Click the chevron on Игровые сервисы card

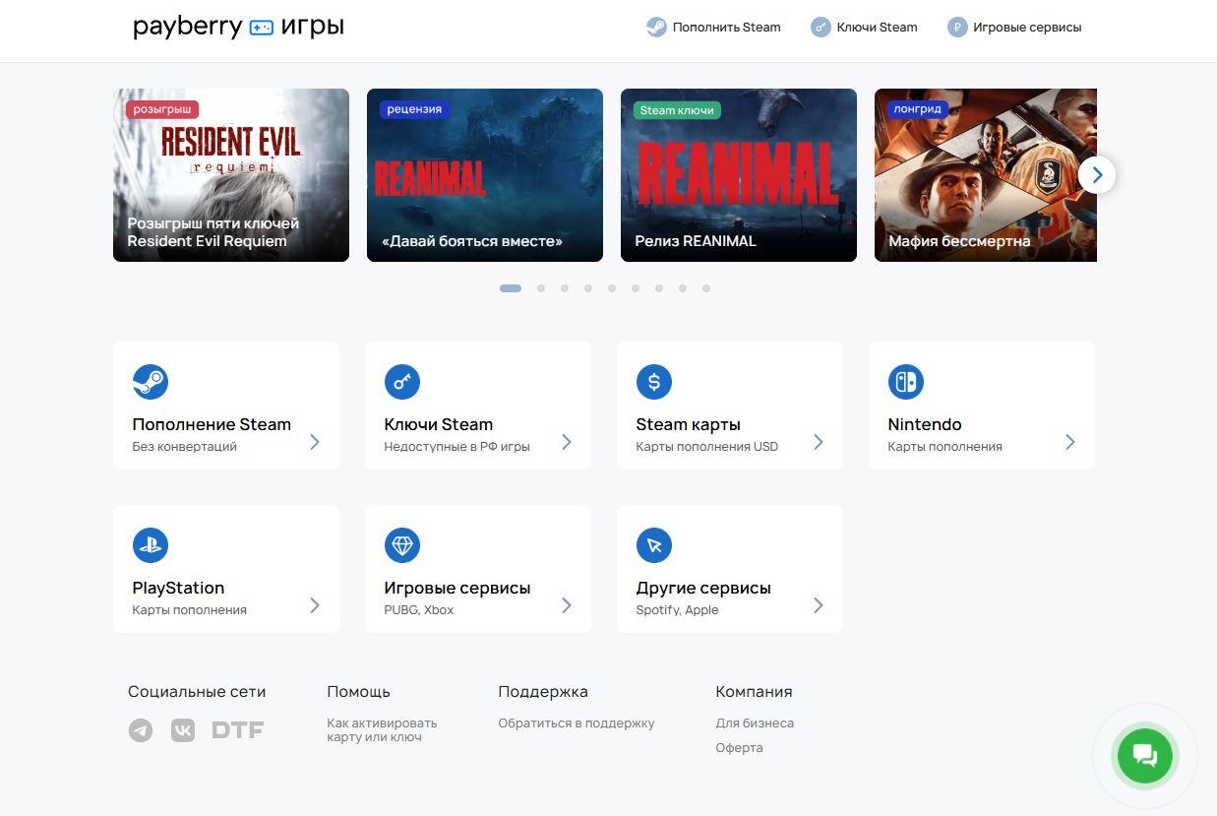pos(567,605)
